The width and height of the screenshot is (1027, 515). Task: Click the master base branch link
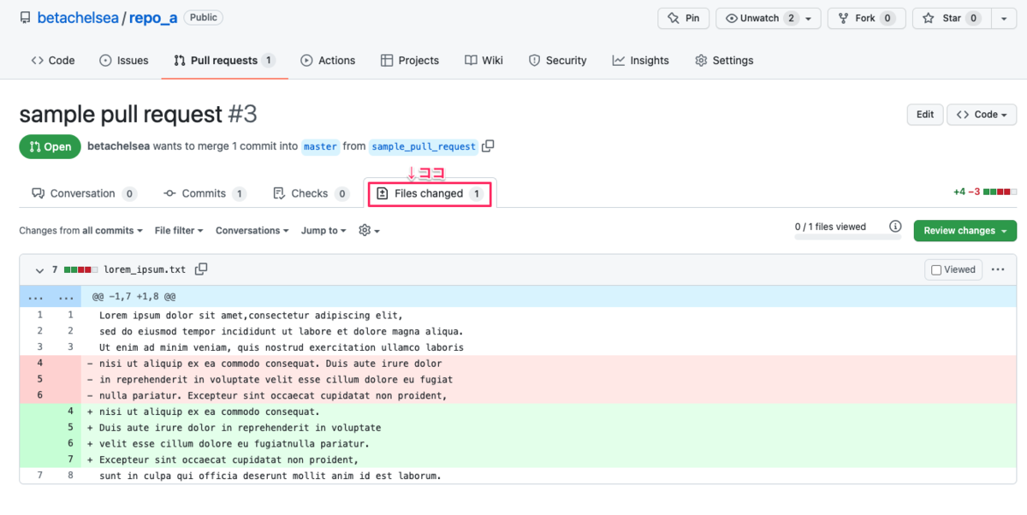click(320, 146)
